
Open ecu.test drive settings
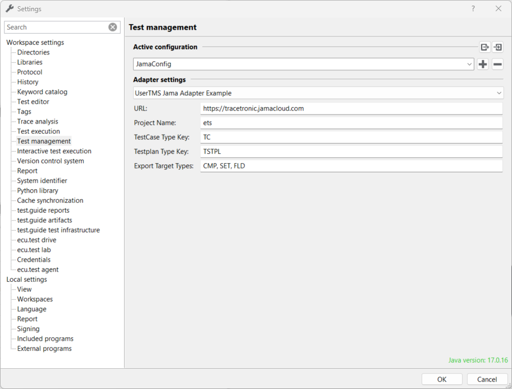(x=37, y=240)
